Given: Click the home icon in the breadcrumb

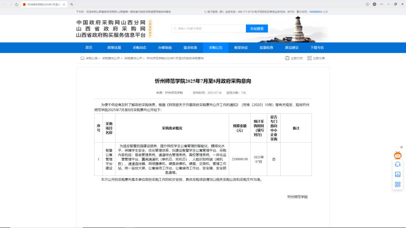Looking at the screenshot, I should [x=82, y=58].
